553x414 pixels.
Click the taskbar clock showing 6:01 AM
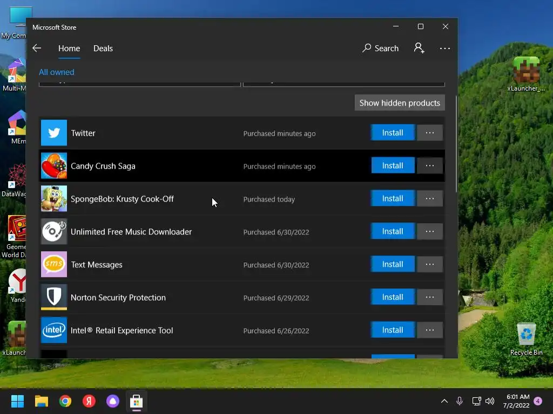(516, 401)
